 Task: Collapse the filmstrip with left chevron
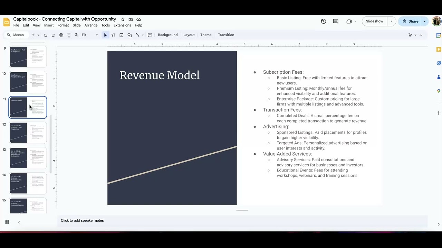(x=19, y=222)
